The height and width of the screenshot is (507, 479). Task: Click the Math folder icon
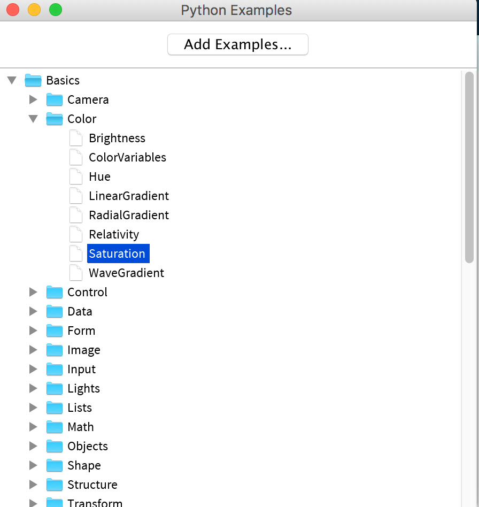pyautogui.click(x=55, y=427)
